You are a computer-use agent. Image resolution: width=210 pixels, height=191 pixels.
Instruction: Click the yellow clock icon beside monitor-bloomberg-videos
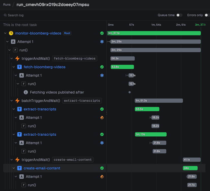(x=11, y=33)
